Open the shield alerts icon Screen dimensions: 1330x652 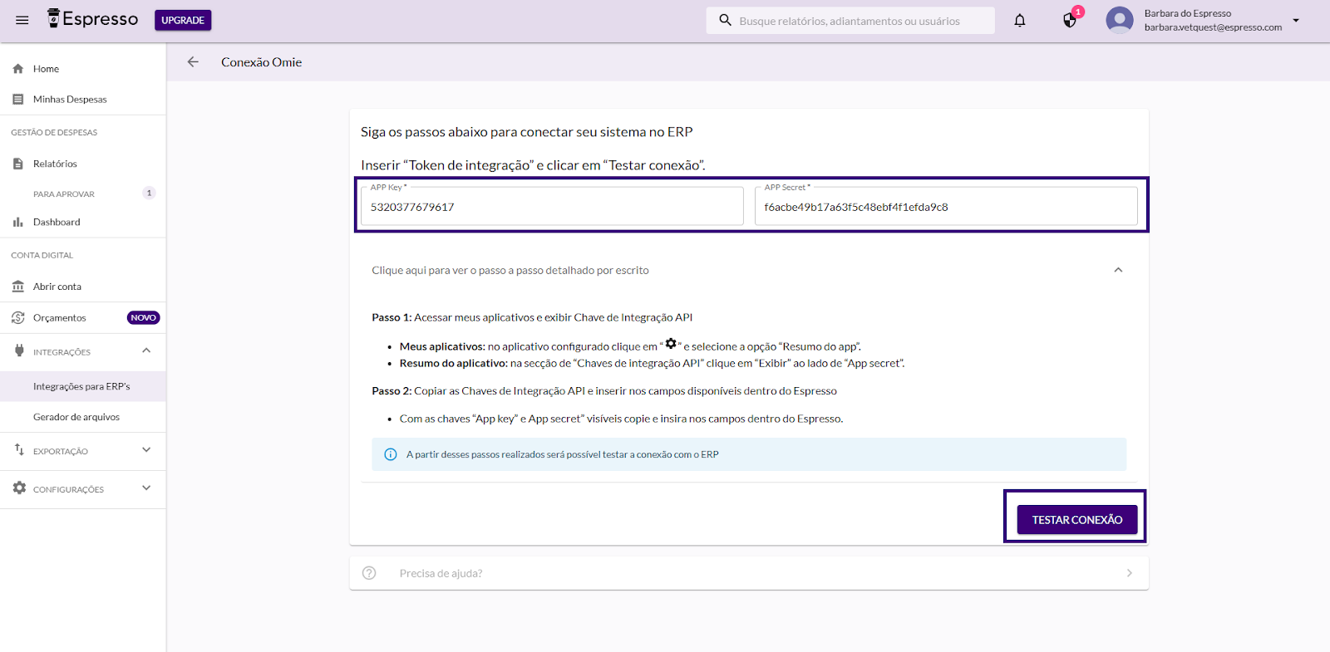tap(1070, 20)
